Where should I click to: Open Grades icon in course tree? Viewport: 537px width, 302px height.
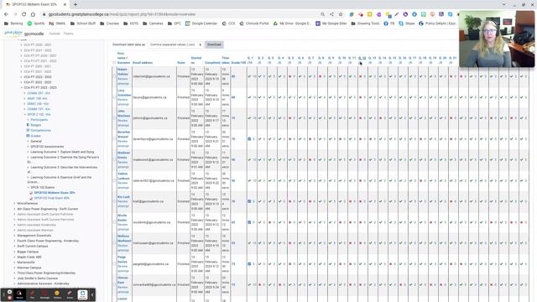[x=28, y=136]
